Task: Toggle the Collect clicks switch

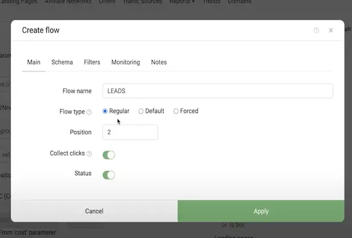Action: click(109, 155)
